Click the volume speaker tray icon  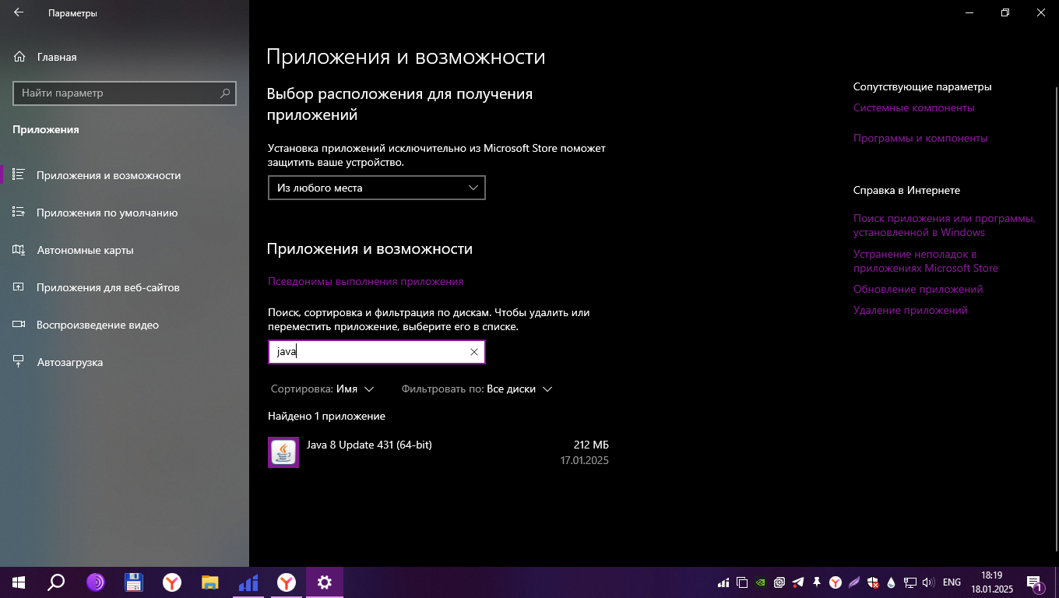pos(927,582)
